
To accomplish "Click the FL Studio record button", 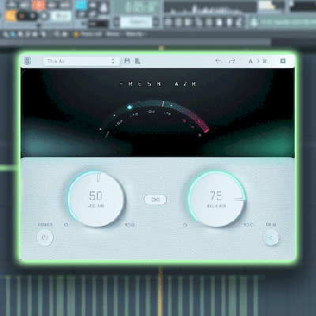I will pyautogui.click(x=44, y=17).
